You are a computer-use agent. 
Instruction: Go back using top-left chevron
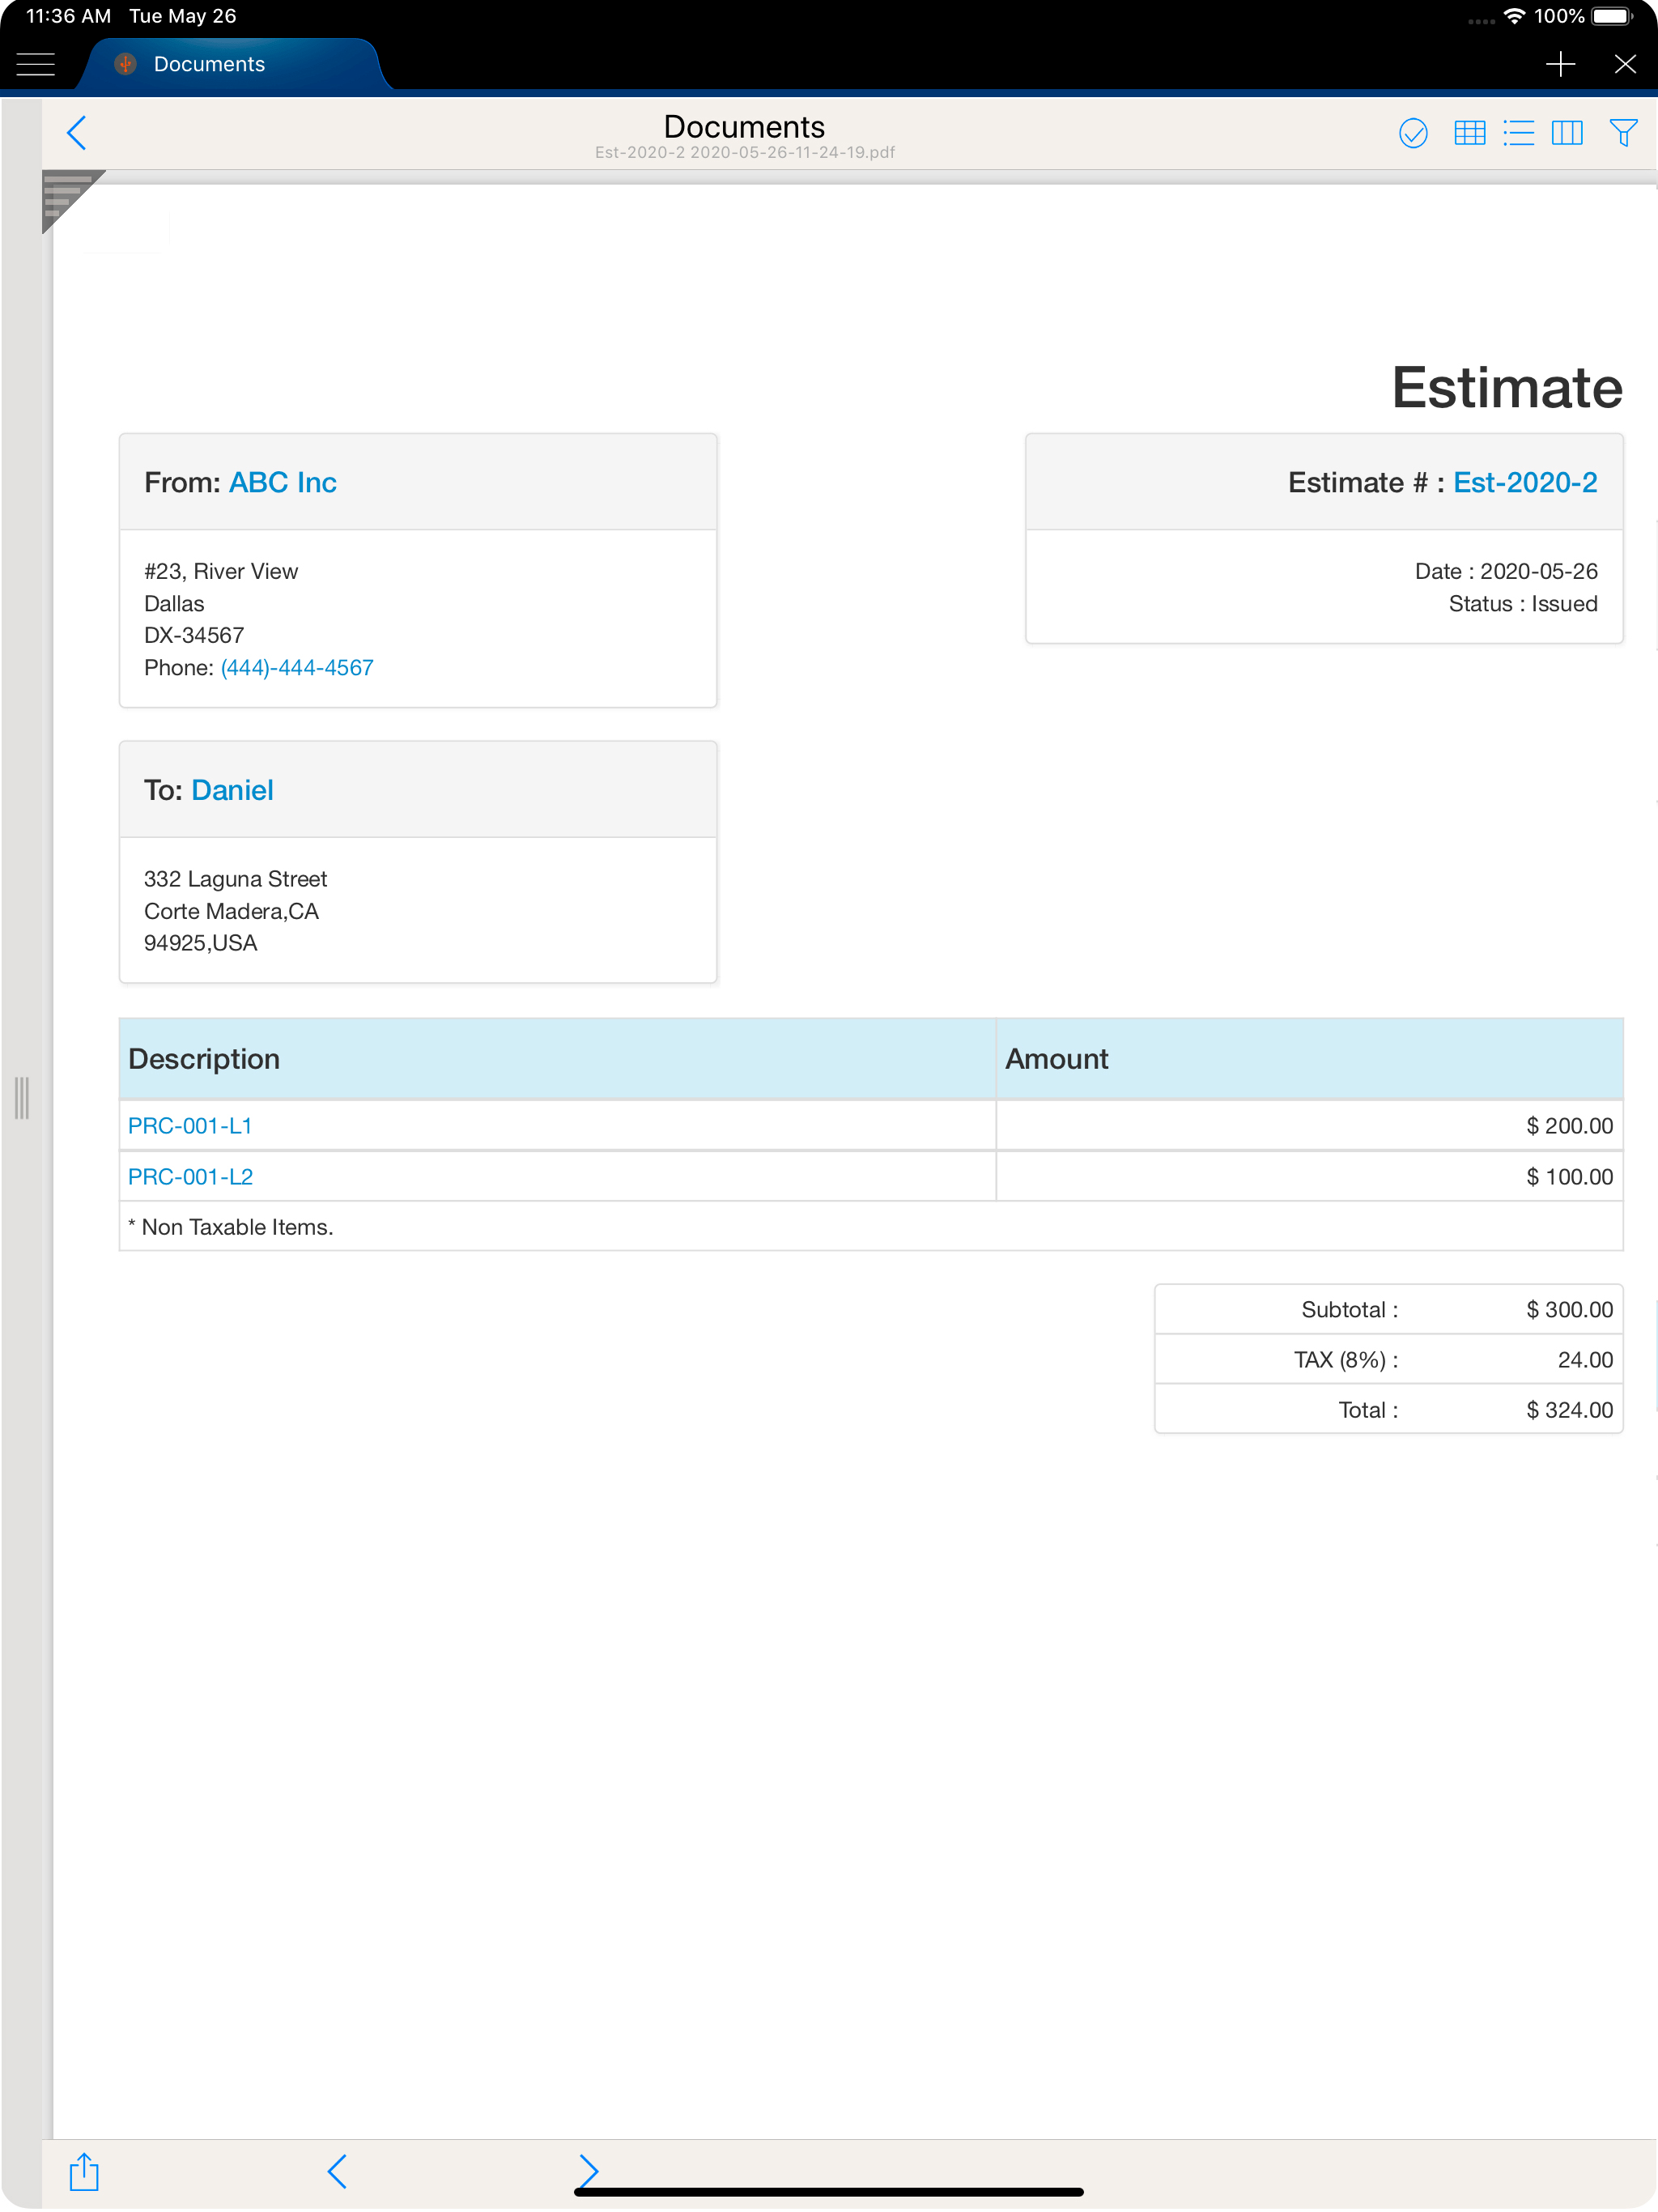click(77, 133)
